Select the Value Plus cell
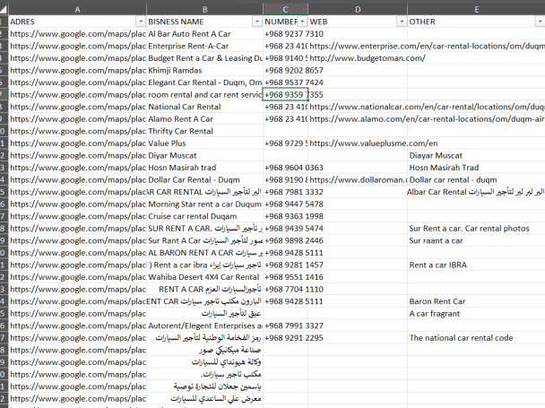This screenshot has width=545, height=408. tap(204, 143)
